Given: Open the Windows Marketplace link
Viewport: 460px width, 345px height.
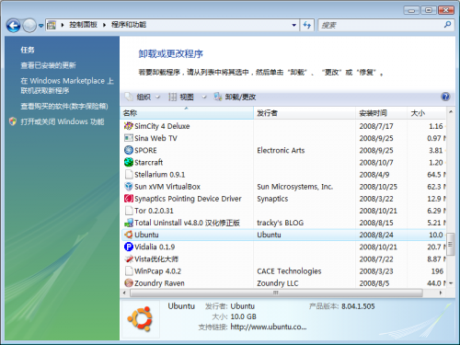Looking at the screenshot, I should point(67,86).
